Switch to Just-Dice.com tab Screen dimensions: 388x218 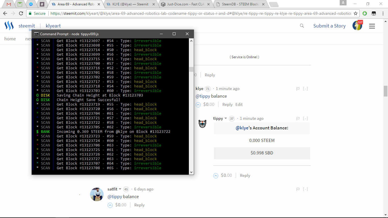[x=185, y=4]
